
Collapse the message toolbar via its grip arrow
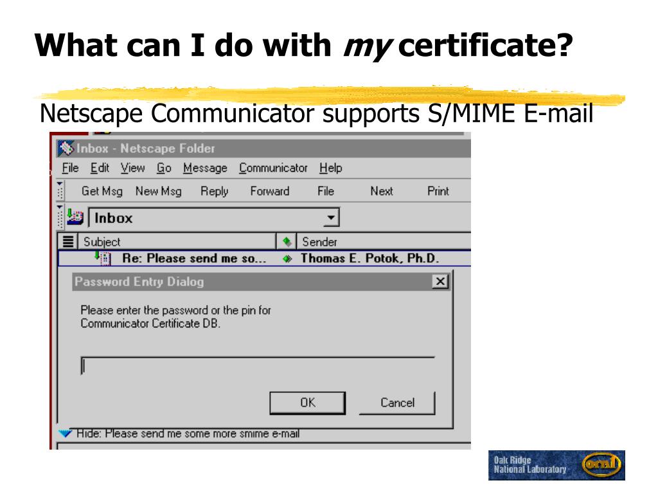[60, 191]
